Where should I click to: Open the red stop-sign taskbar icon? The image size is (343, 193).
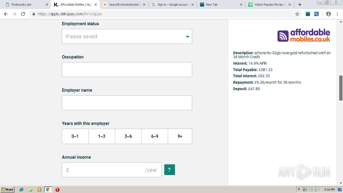pyautogui.click(x=57, y=190)
